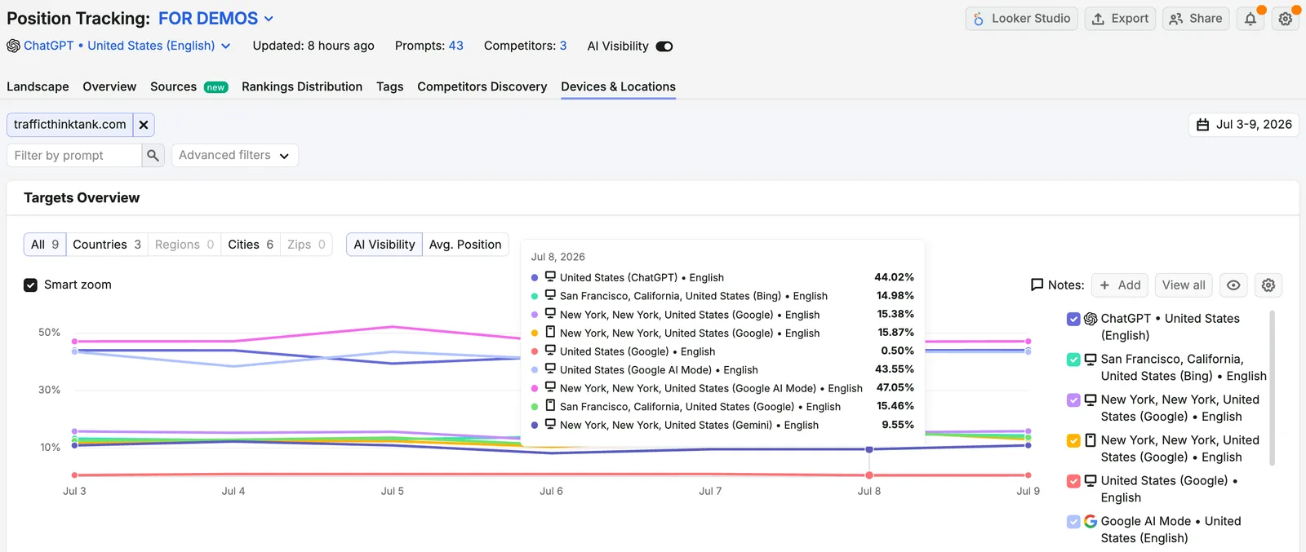The image size is (1306, 552).
Task: Click the Targets Overview heading
Action: coord(82,198)
